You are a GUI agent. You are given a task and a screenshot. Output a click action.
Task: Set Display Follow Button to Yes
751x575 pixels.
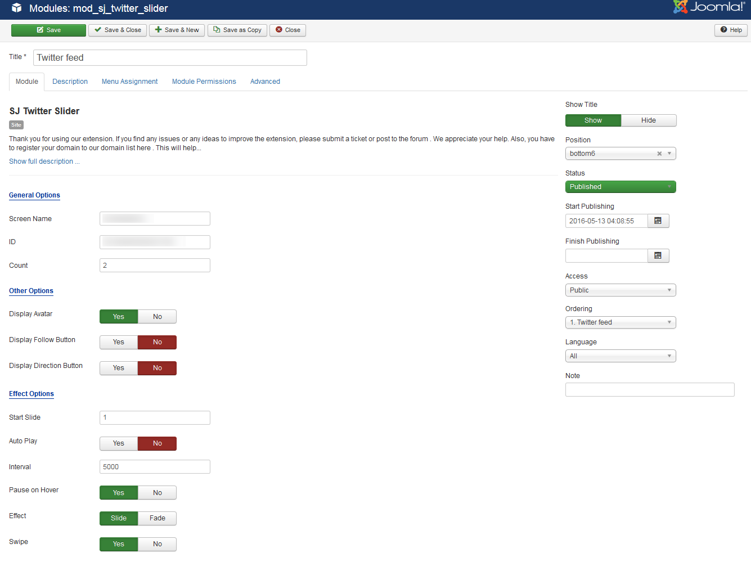(x=119, y=342)
